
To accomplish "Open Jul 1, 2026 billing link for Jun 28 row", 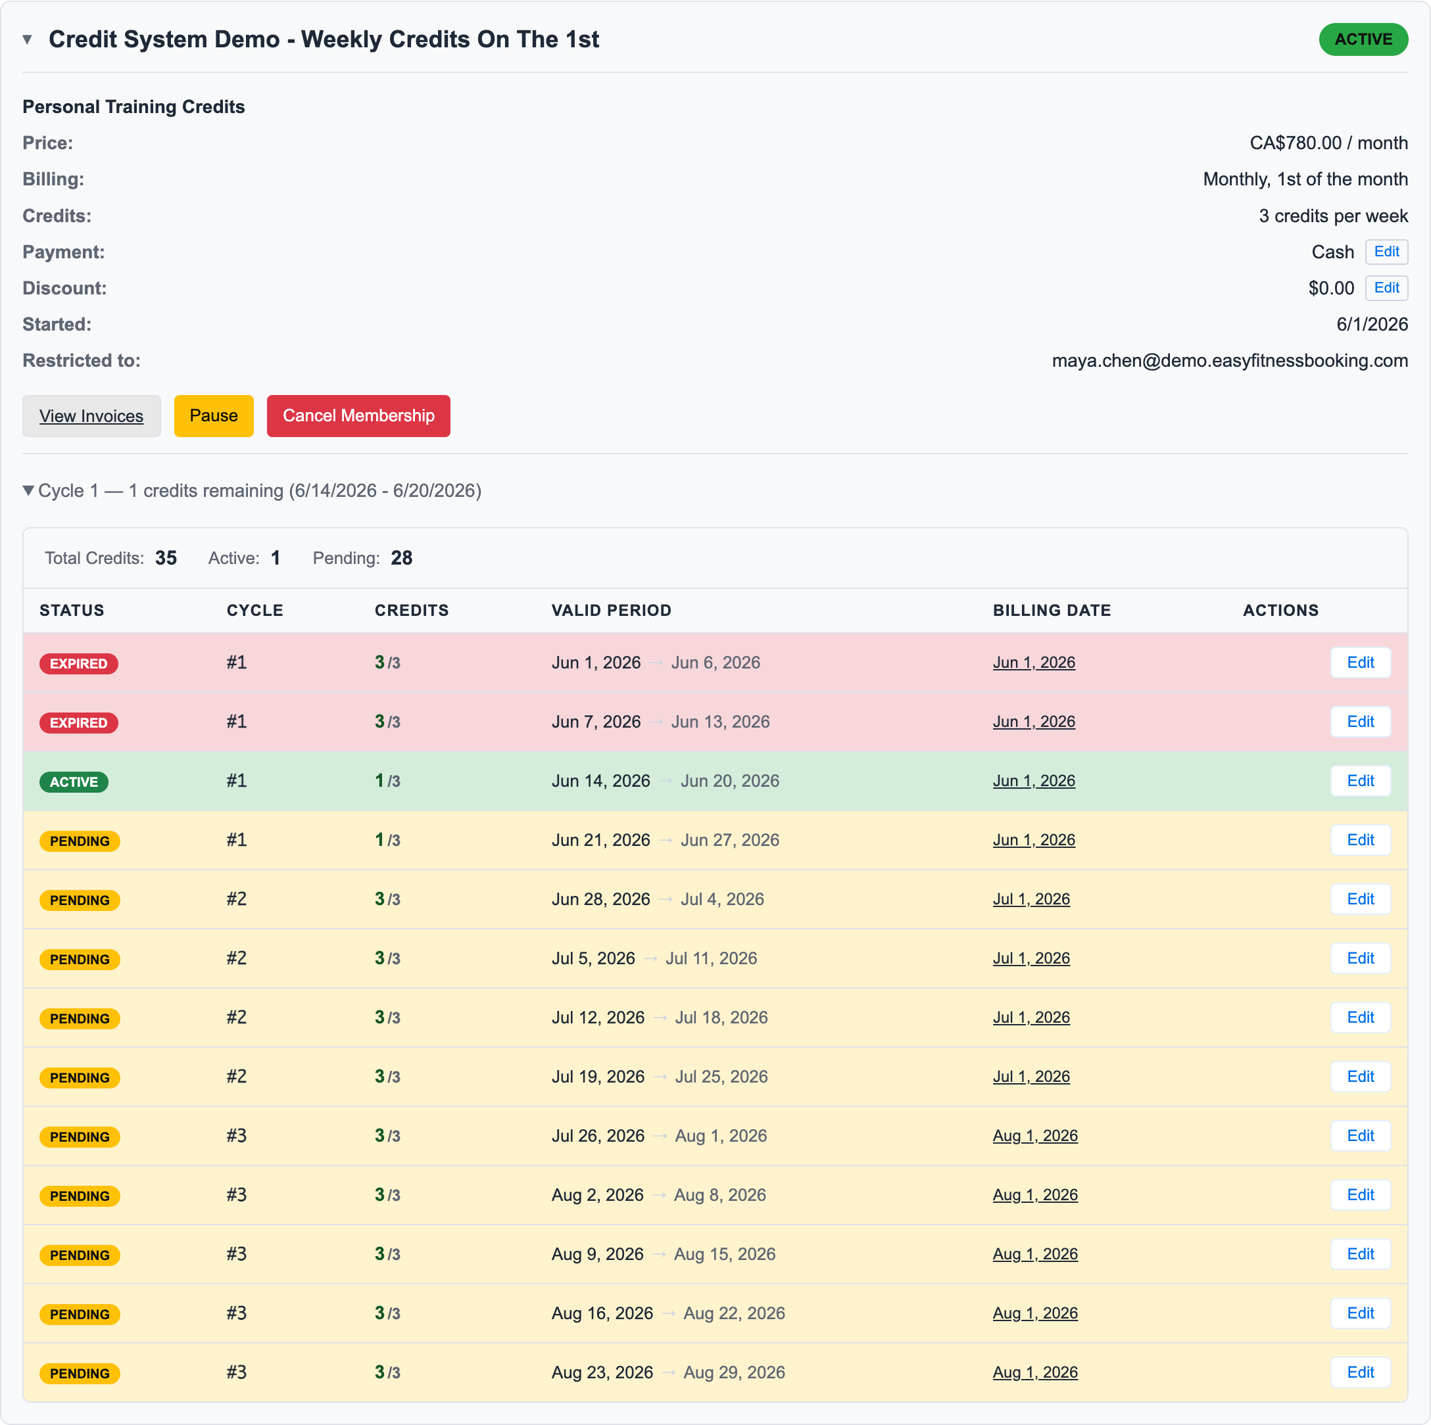I will pyautogui.click(x=1031, y=899).
